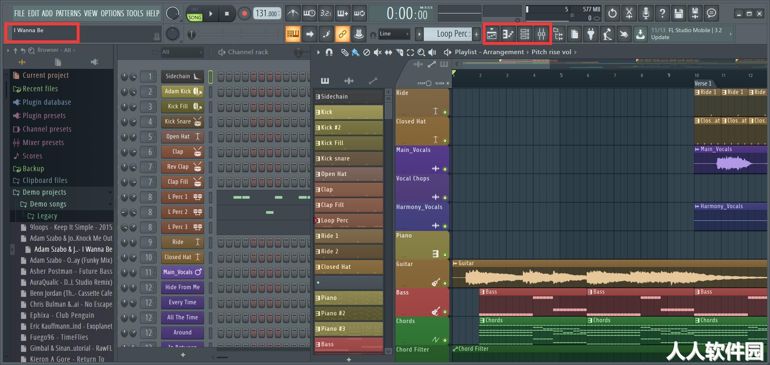This screenshot has width=770, height=365.
Task: Click the main volume knob
Action: 173,13
